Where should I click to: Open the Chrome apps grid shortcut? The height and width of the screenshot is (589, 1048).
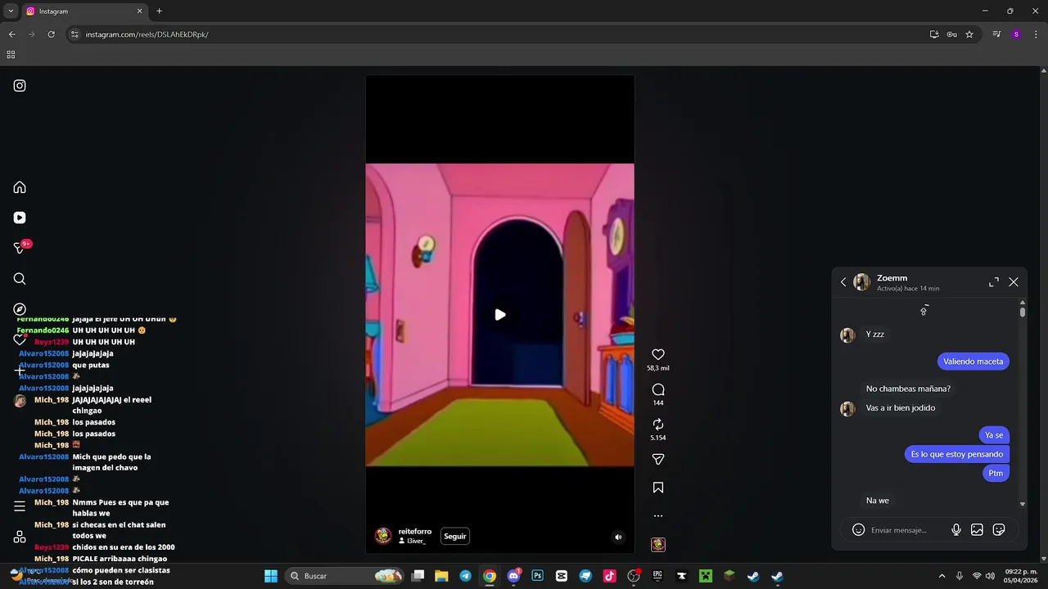pos(11,55)
